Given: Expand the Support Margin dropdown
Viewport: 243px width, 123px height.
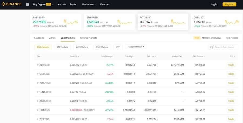Looking at the screenshot, I should tap(136, 47).
